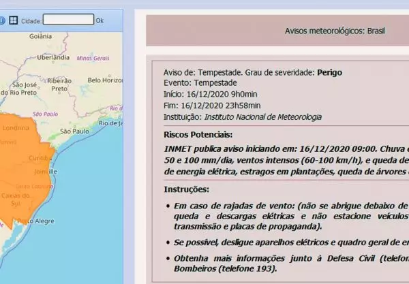
Task: Select Goiânia on the map
Action: [40, 36]
